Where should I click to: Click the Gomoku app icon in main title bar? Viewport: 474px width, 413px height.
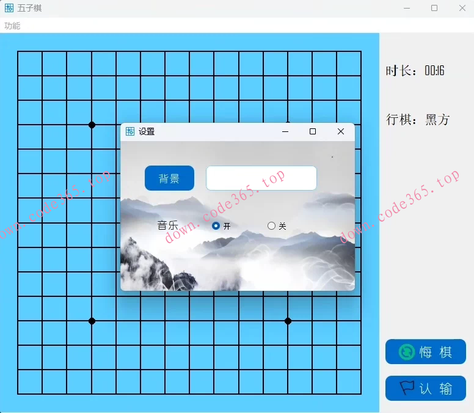[x=9, y=9]
